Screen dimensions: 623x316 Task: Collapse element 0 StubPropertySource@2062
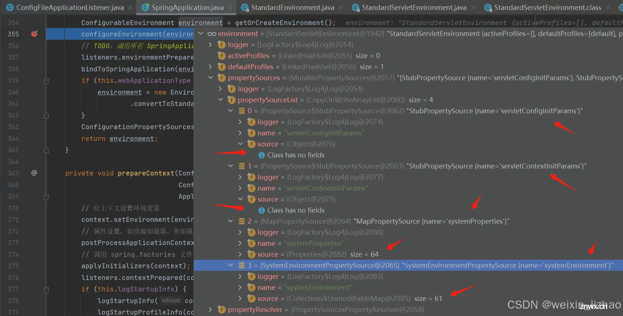point(230,111)
